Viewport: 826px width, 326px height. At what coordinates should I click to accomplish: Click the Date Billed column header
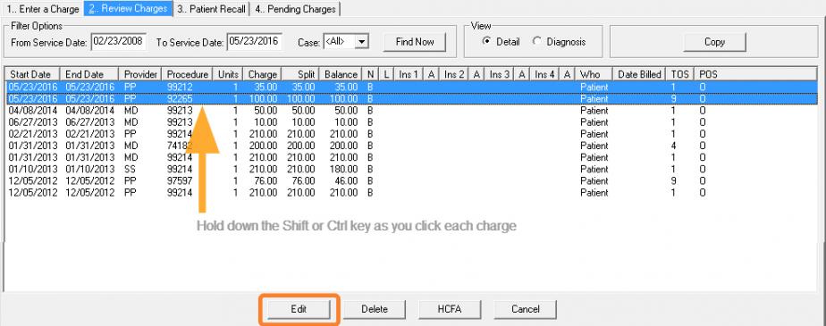639,74
